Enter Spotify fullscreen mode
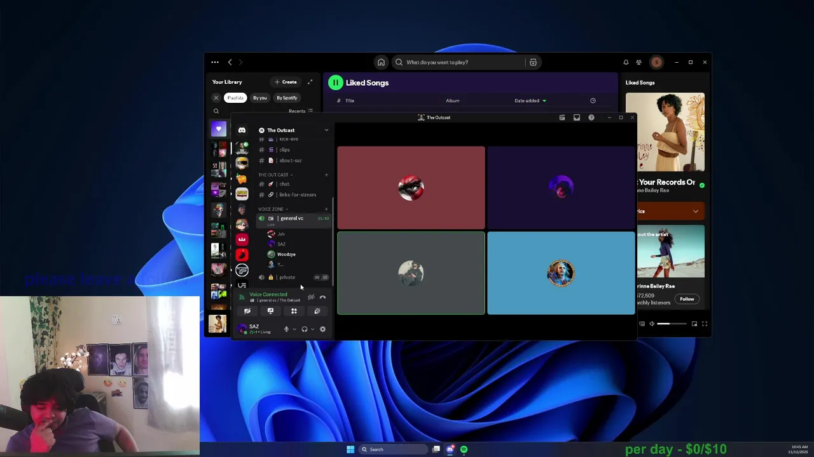The height and width of the screenshot is (457, 814). click(x=705, y=324)
